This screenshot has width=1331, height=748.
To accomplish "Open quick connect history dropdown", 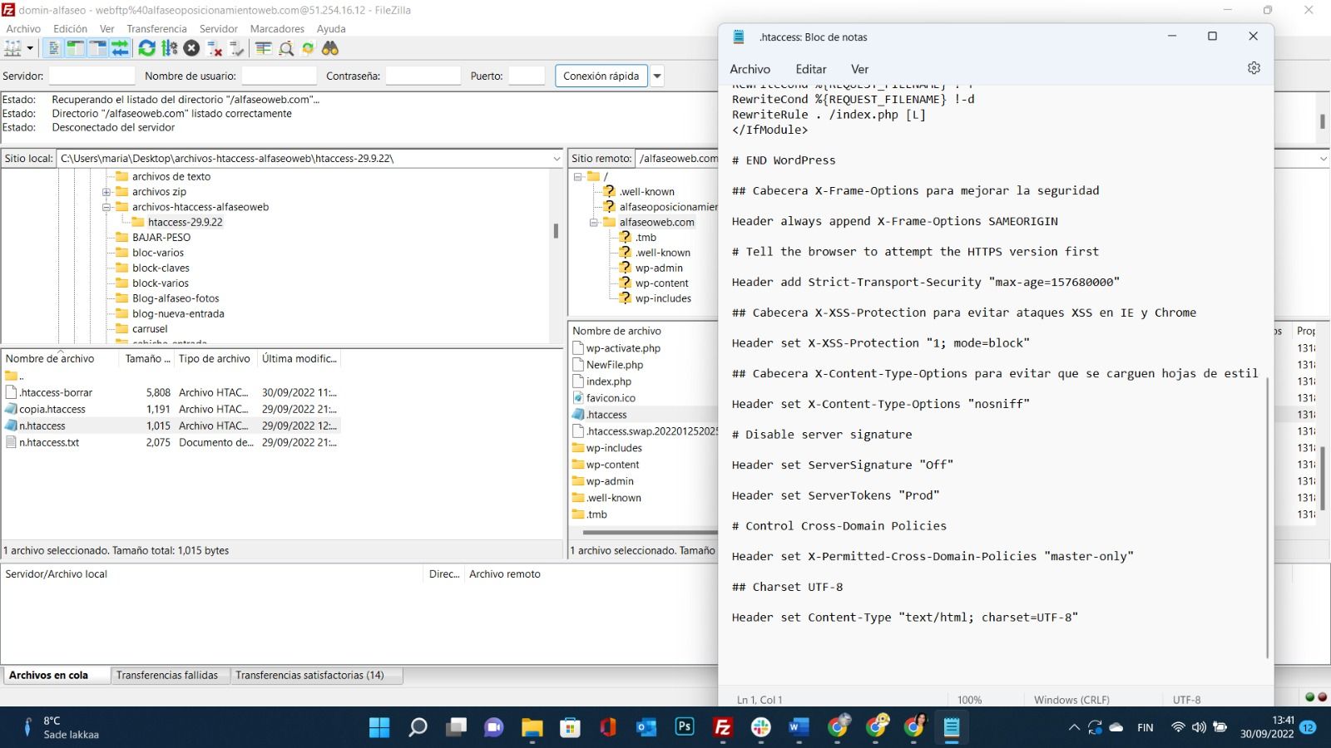I will (x=657, y=76).
